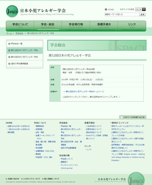Click arrow icon beside sidebar 学会総会一覧
The height and width of the screenshot is (185, 152).
tap(9, 44)
